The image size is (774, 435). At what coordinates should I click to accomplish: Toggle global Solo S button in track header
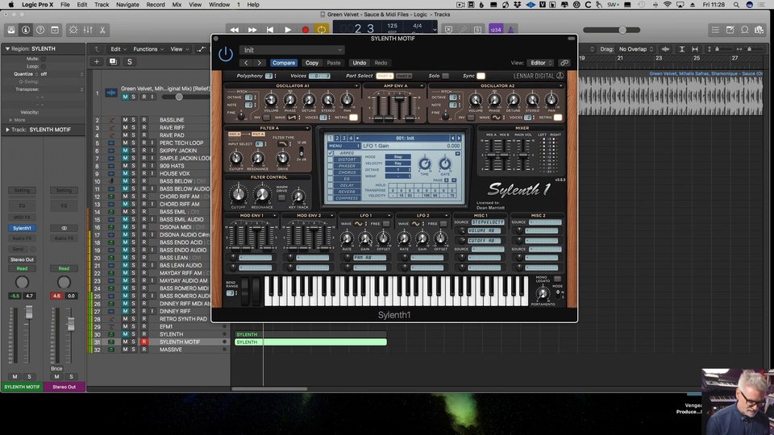pos(129,62)
